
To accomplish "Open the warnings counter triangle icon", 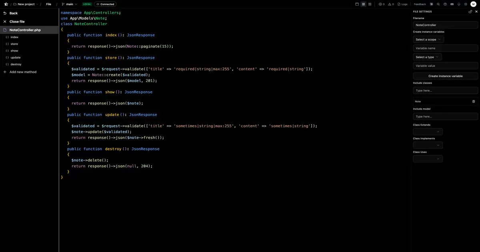I will 391,4.
